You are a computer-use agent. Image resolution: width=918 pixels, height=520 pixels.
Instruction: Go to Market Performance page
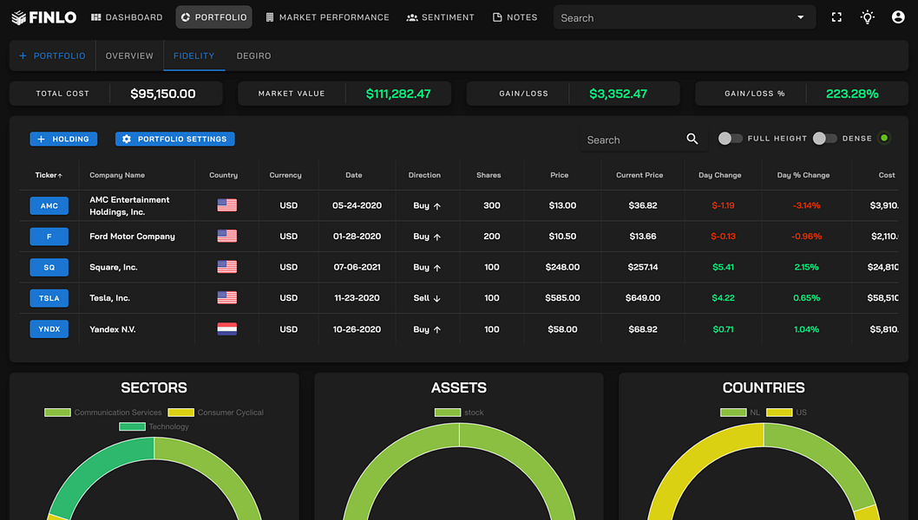tap(327, 17)
